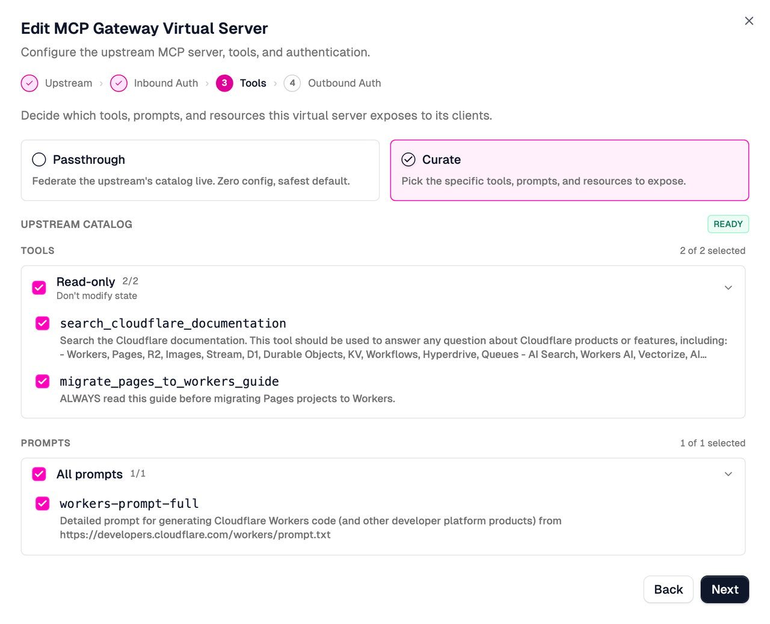This screenshot has width=770, height=624.
Task: Collapse the All prompts group
Action: [728, 474]
